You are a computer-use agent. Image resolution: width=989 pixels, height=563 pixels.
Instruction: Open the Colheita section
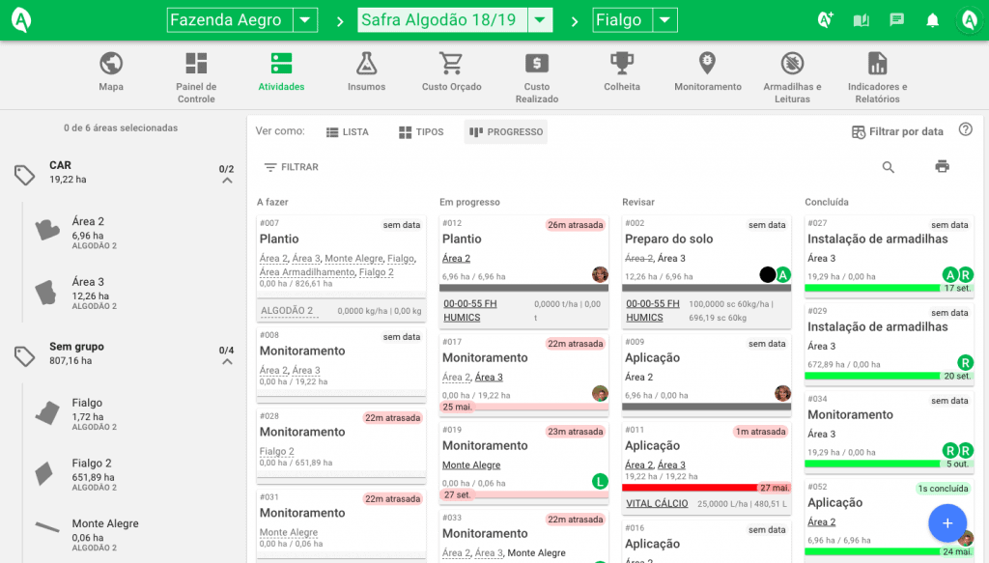pyautogui.click(x=621, y=72)
